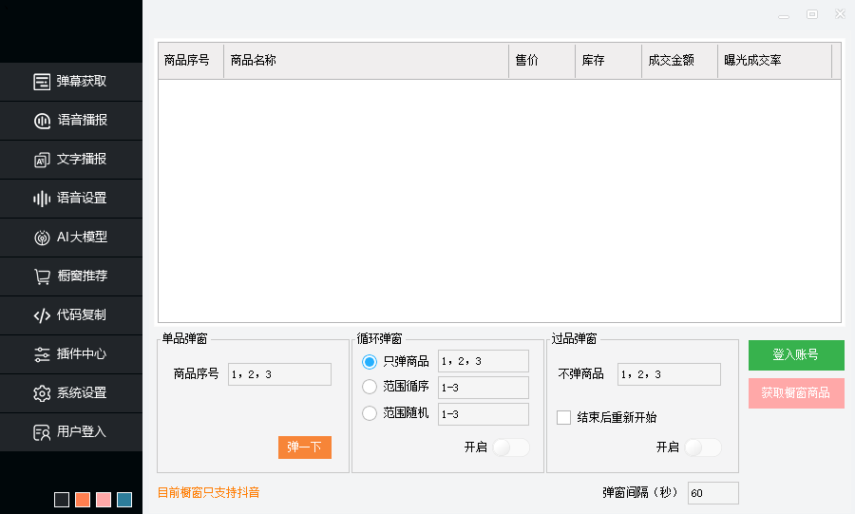This screenshot has width=855, height=514.
Task: Open 语音播报 via its sidebar icon
Action: [42, 121]
